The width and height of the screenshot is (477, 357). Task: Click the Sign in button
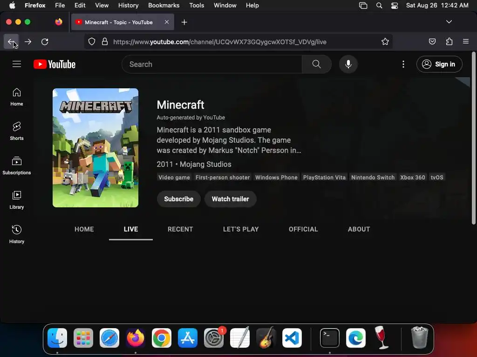pyautogui.click(x=439, y=64)
